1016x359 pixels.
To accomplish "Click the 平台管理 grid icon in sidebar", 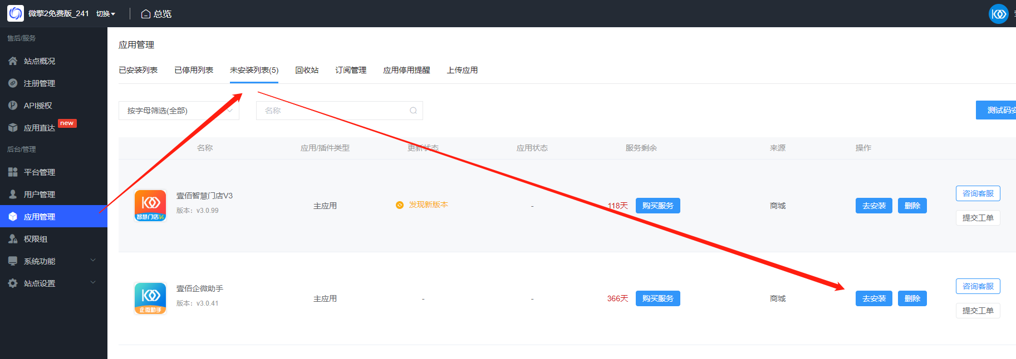I will coord(13,172).
